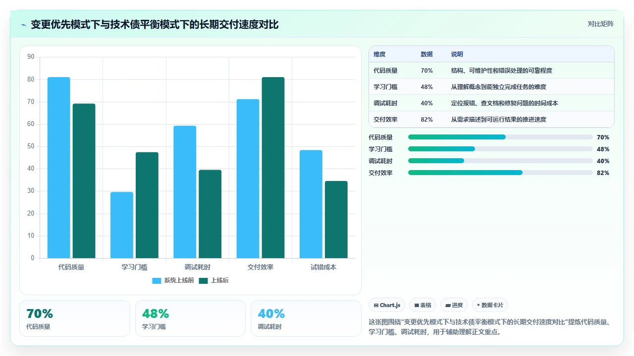
Task: Click the dark green 试错成本 bar
Action: [x=336, y=220]
